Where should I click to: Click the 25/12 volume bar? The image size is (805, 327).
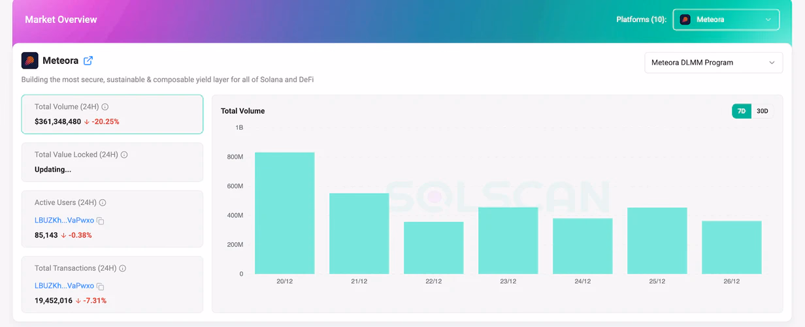(657, 241)
